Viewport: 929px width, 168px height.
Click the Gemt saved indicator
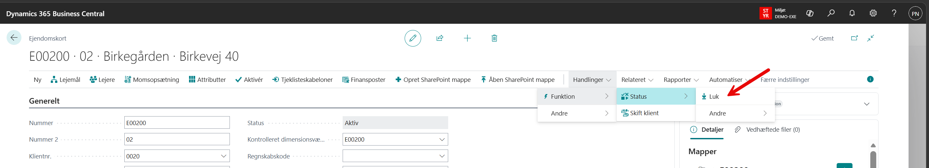(822, 38)
